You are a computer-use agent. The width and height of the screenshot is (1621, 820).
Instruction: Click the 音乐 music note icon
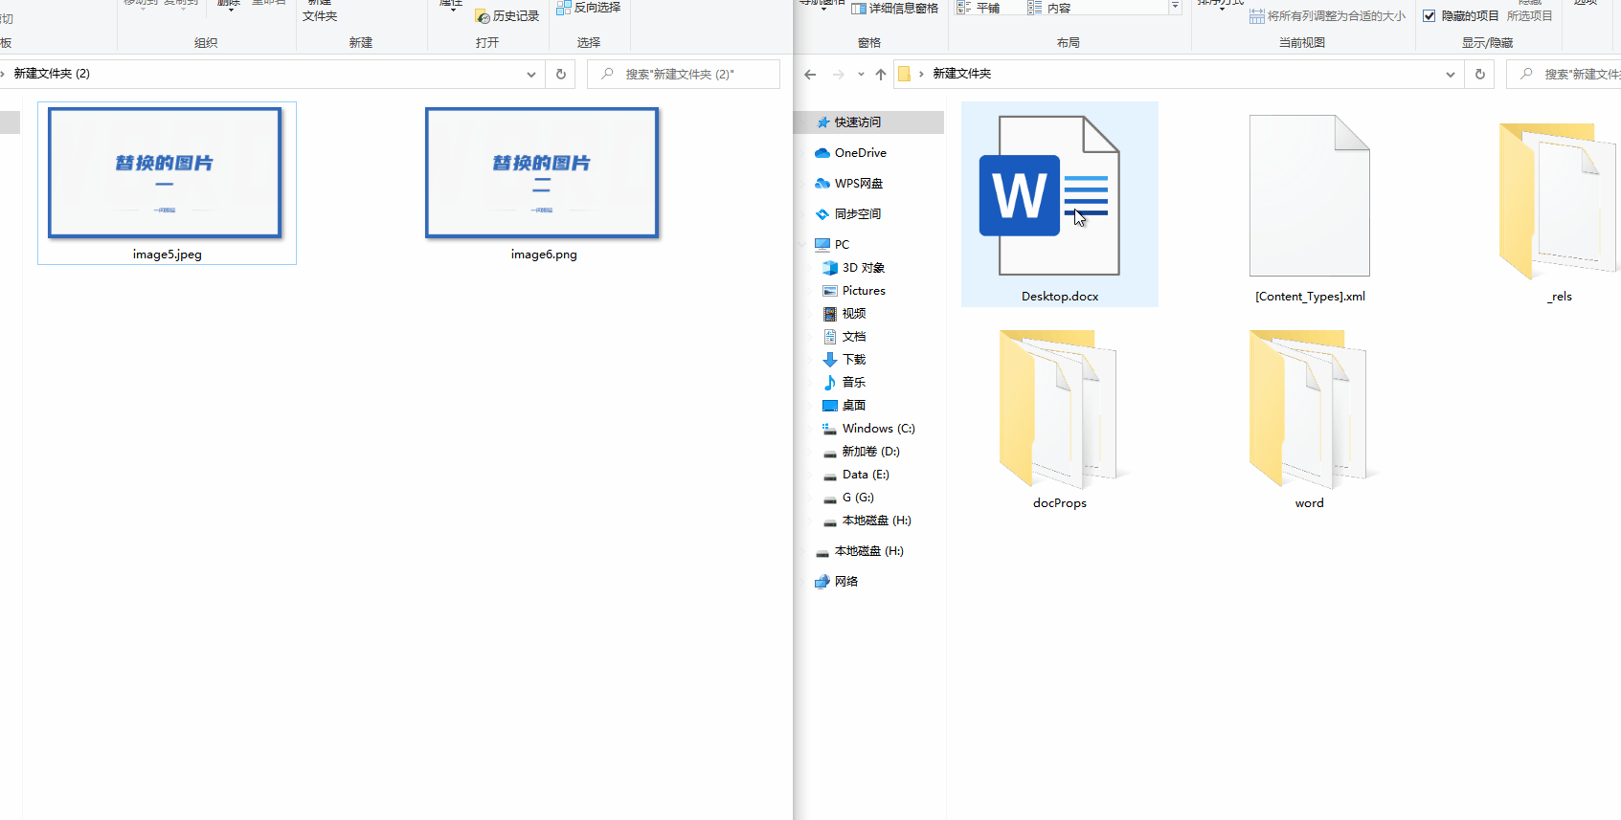click(x=830, y=383)
